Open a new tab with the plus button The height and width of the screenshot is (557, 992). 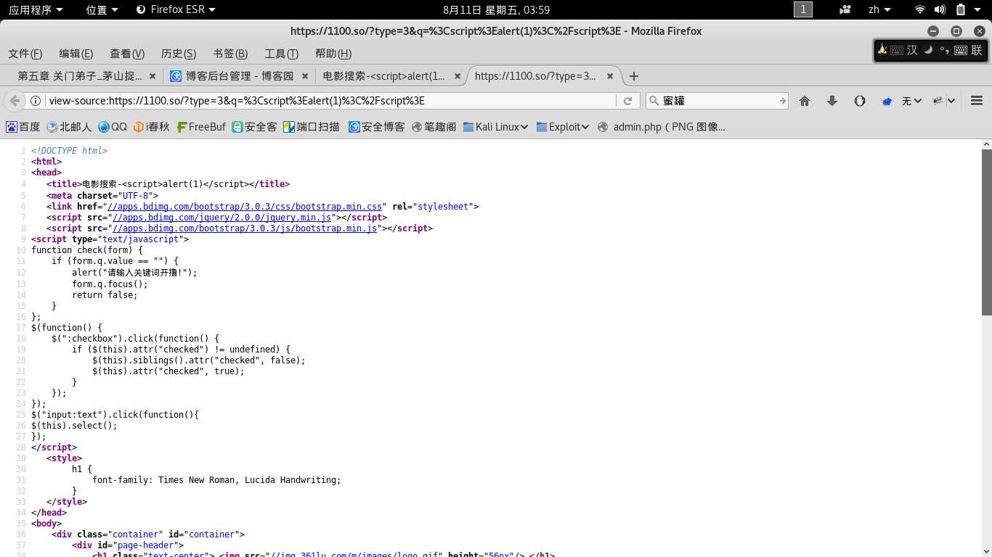tap(634, 76)
